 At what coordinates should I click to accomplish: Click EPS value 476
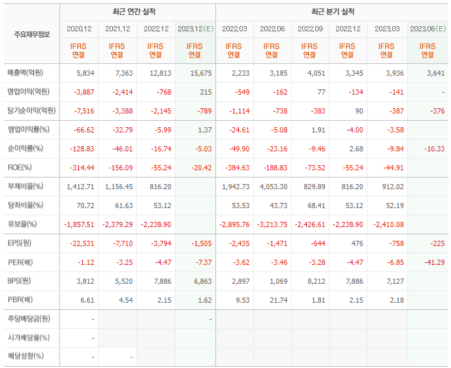(x=357, y=244)
